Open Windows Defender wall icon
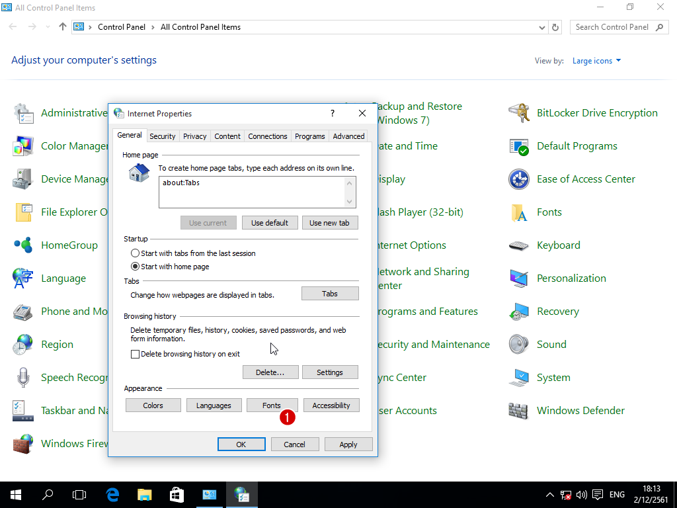The image size is (677, 508). [519, 411]
